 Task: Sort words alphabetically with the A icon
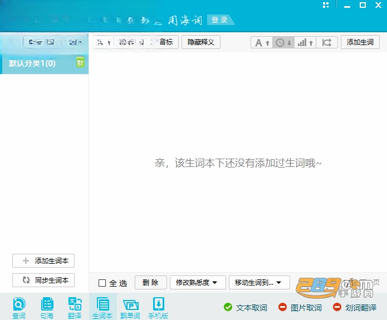[x=262, y=43]
